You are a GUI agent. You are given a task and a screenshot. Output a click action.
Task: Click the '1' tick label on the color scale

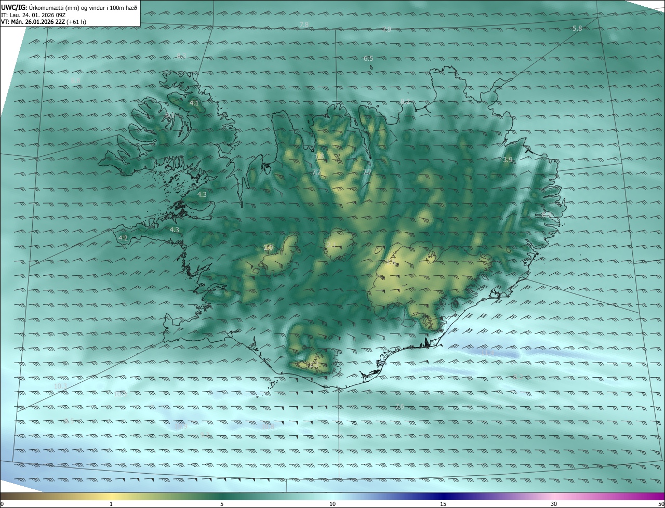[x=111, y=504]
